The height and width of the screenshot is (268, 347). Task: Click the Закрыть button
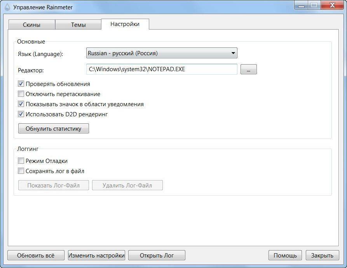point(322,256)
